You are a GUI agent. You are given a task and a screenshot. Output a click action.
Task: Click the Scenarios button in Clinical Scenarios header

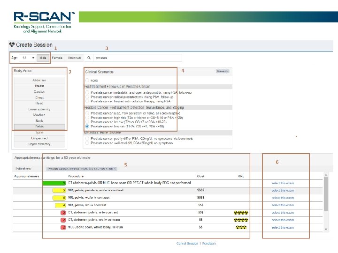click(x=223, y=71)
